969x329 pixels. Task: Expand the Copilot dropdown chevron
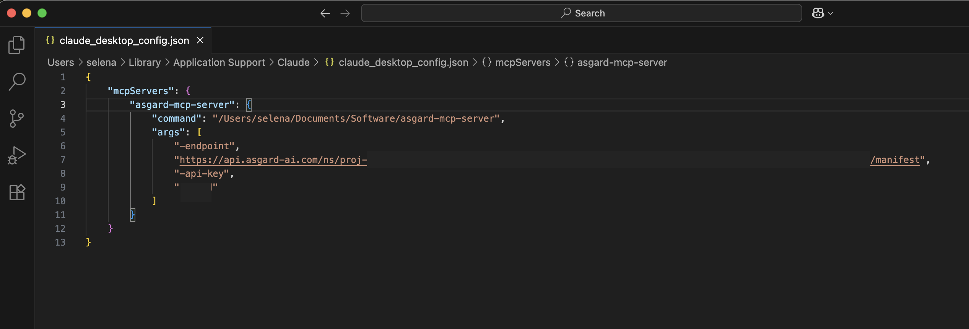[x=831, y=13]
